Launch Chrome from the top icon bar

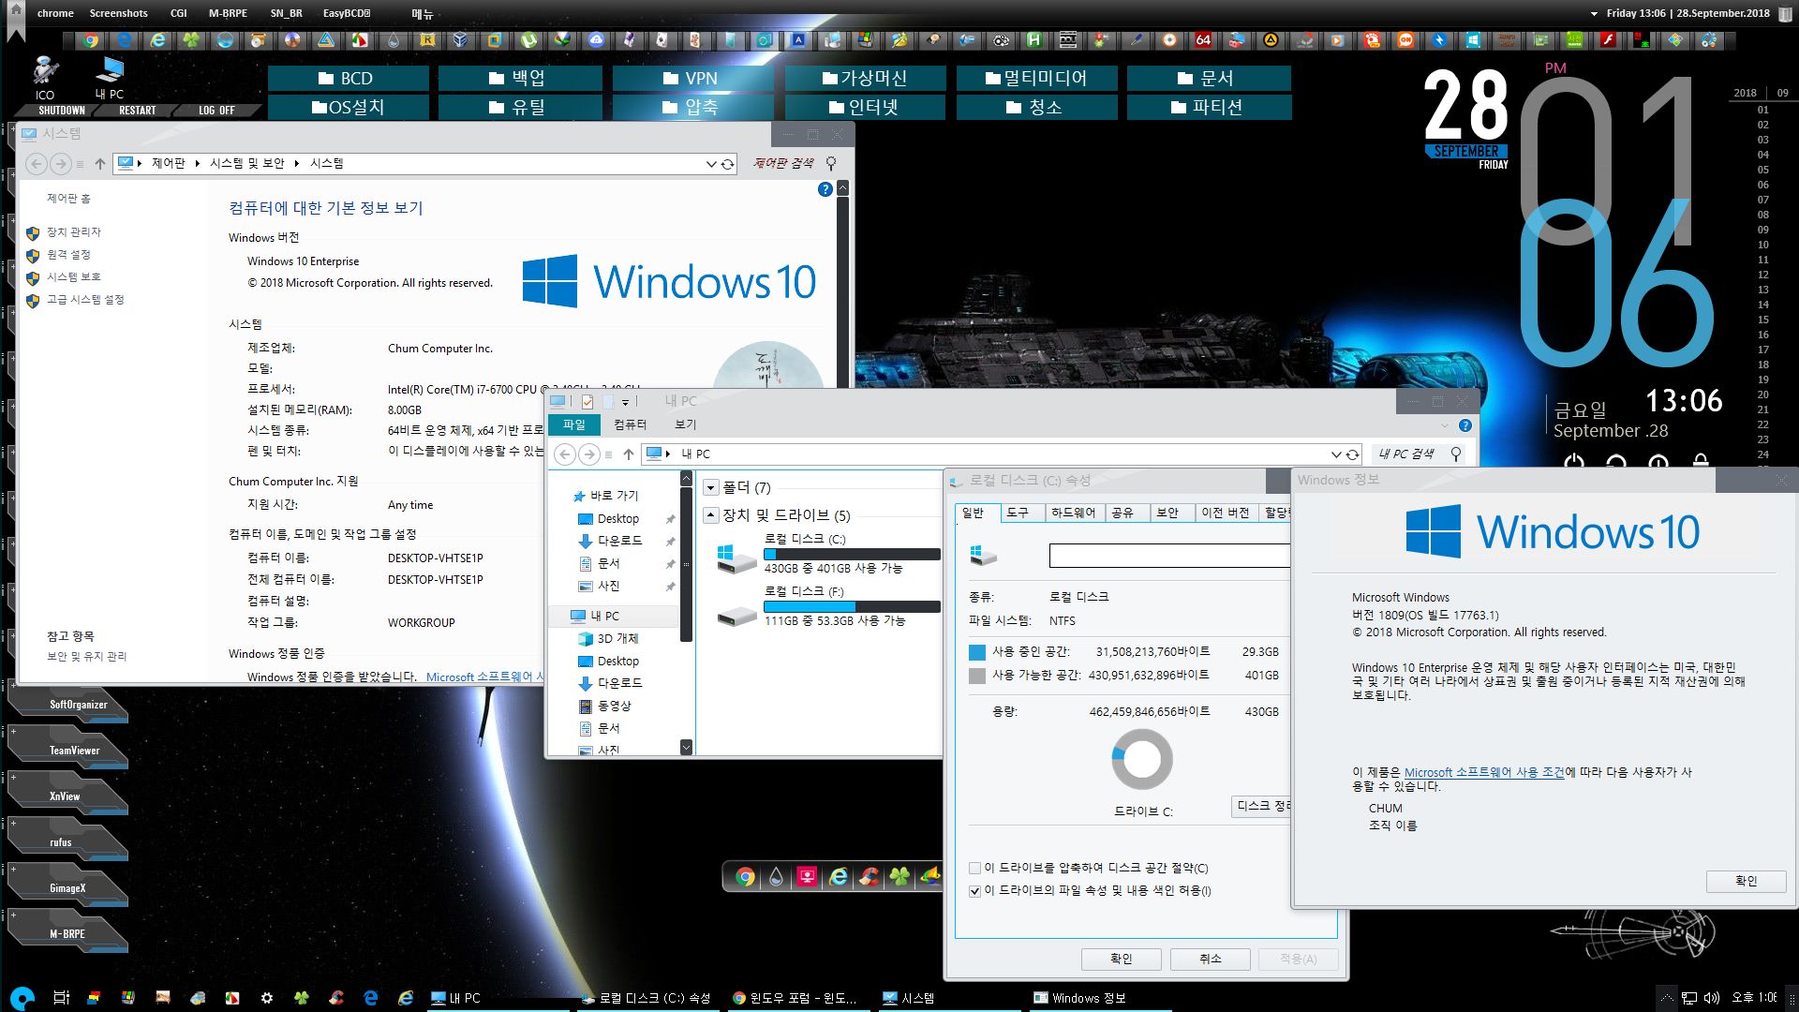91,40
